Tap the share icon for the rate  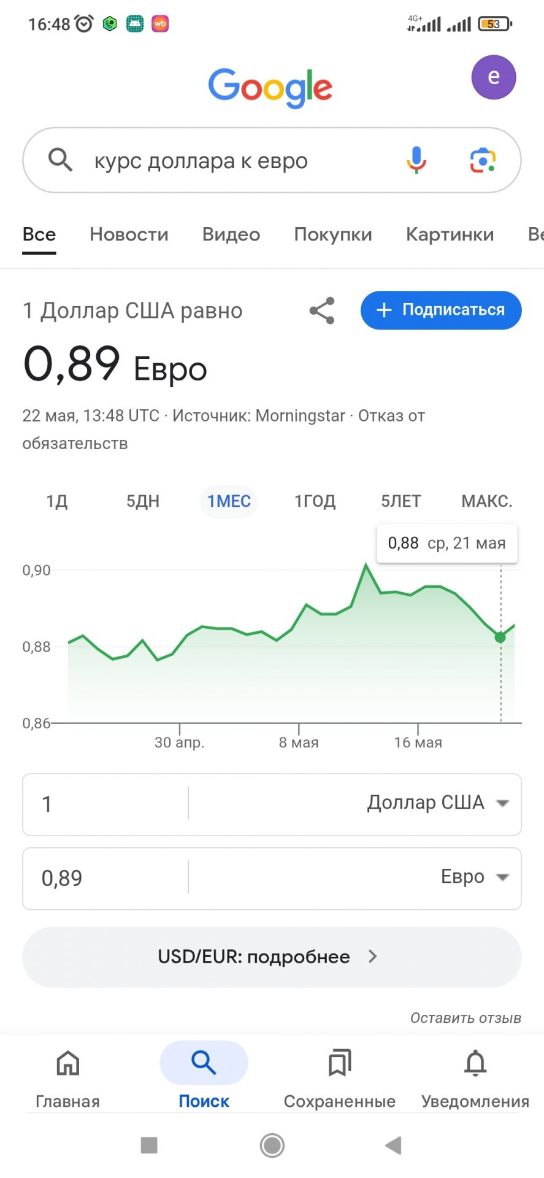tap(322, 310)
